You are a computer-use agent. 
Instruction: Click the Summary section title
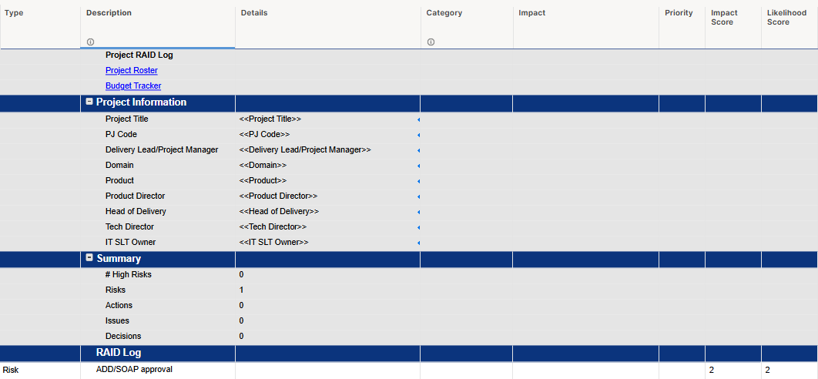coord(119,258)
